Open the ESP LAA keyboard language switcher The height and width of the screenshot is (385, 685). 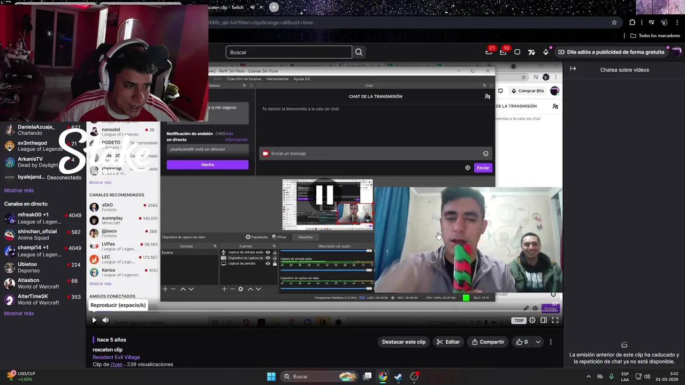tap(625, 376)
